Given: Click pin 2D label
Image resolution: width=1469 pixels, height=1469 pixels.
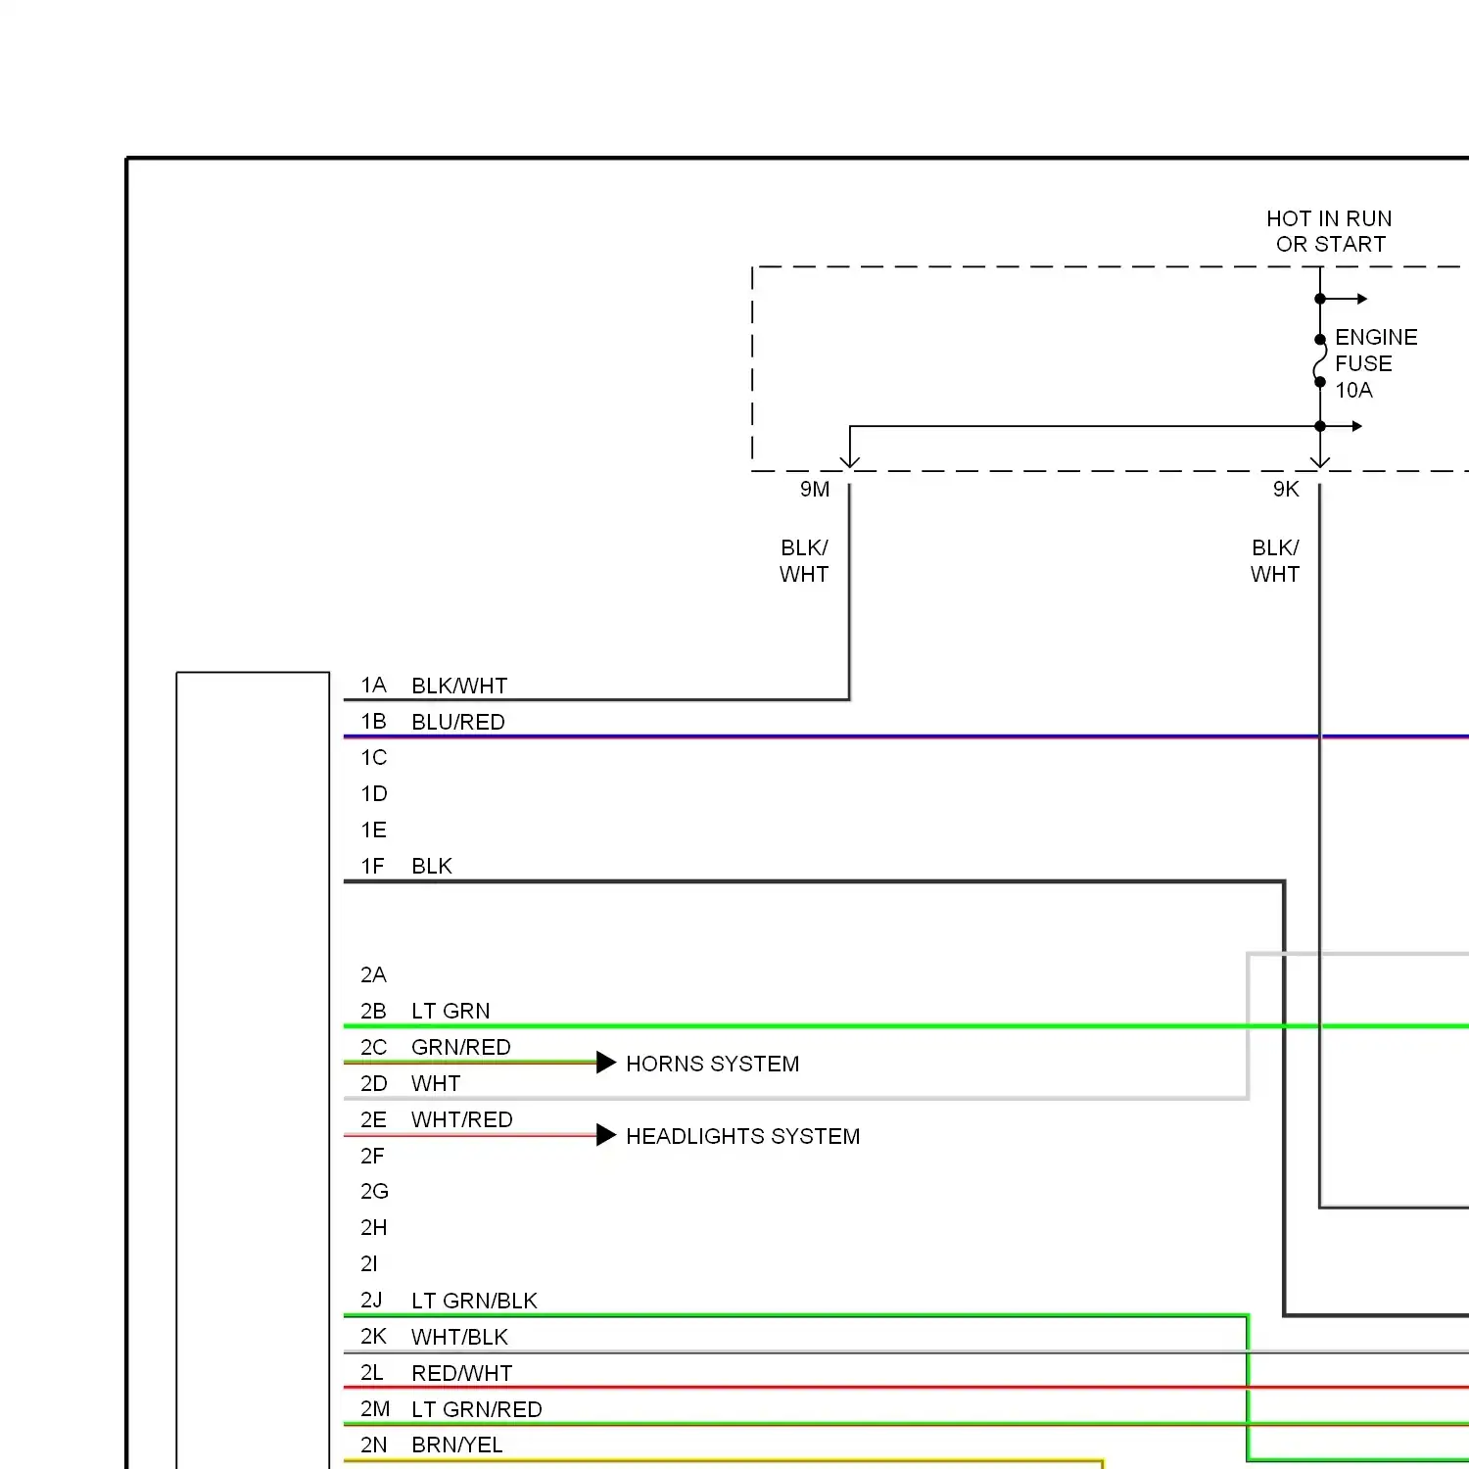Looking at the screenshot, I should click(x=373, y=1084).
